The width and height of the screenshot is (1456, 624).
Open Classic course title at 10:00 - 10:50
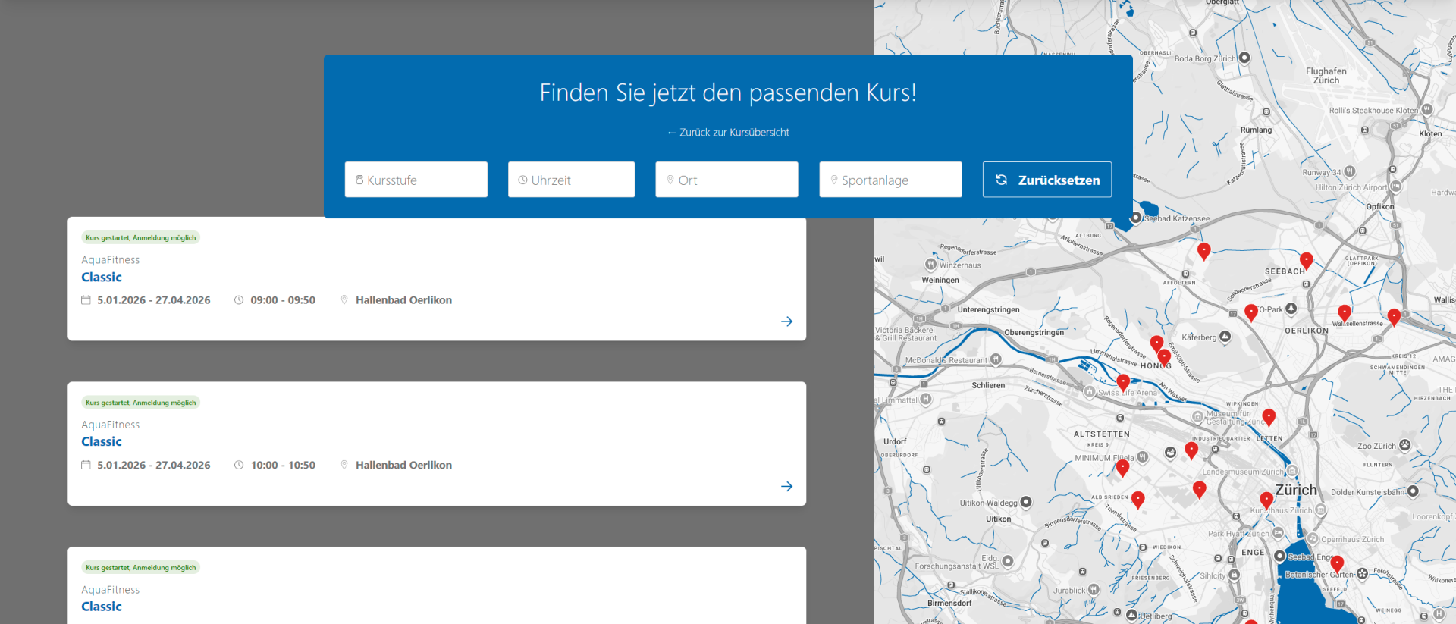pos(102,442)
